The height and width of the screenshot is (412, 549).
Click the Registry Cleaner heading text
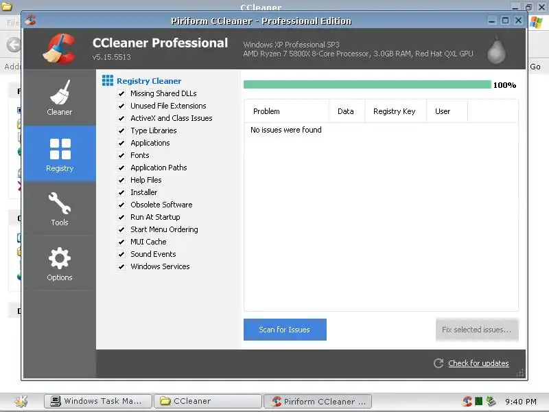pos(149,81)
